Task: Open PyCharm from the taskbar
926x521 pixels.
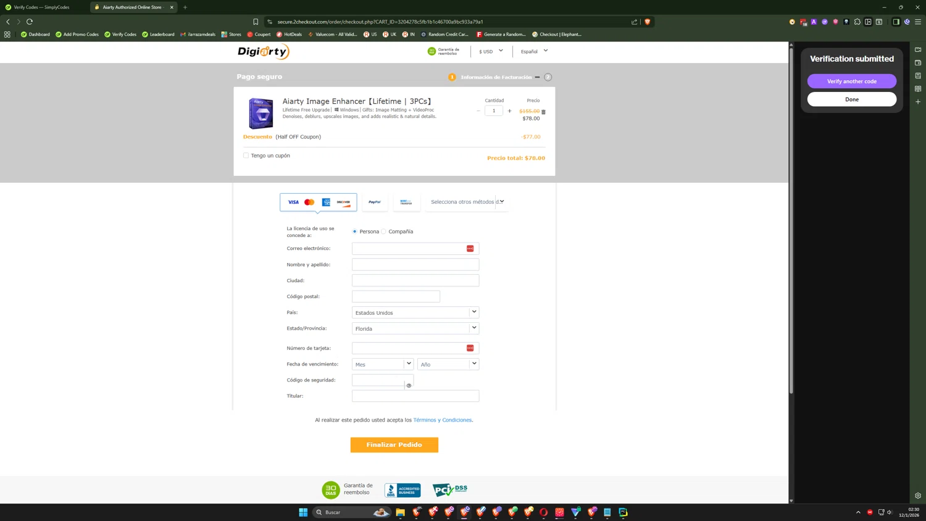Action: pyautogui.click(x=623, y=512)
